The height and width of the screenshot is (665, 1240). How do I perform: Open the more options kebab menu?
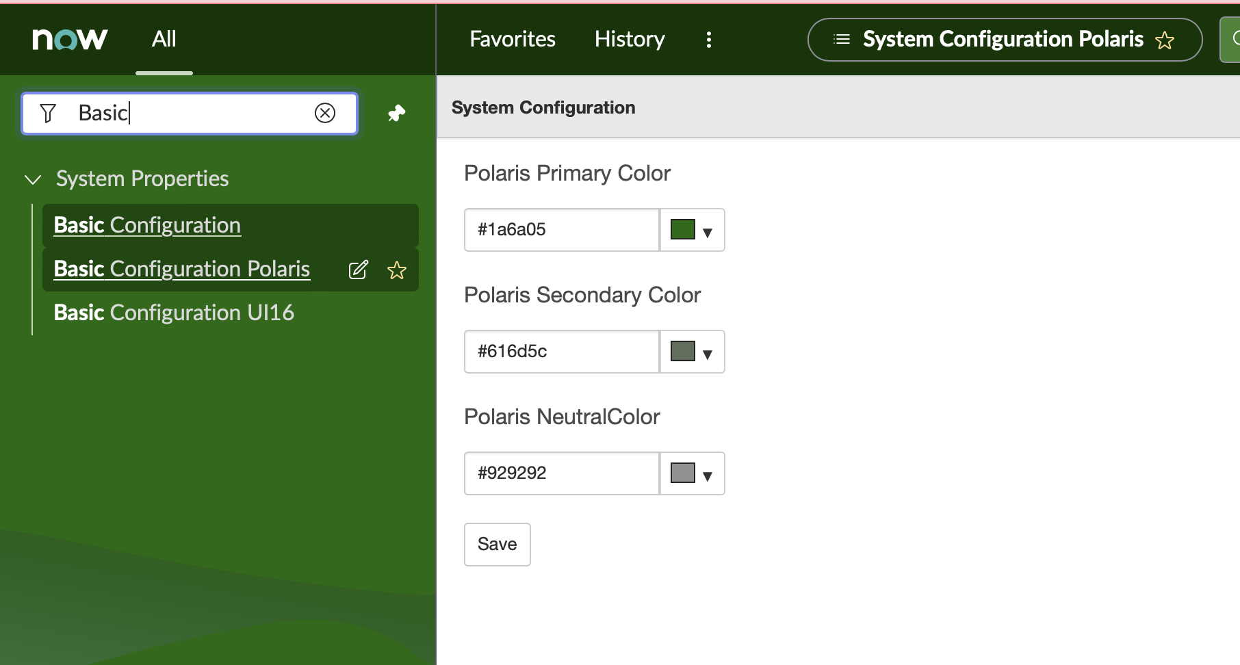tap(709, 40)
